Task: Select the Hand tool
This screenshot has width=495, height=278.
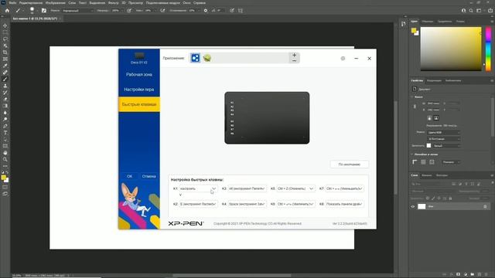Action: [x=5, y=153]
